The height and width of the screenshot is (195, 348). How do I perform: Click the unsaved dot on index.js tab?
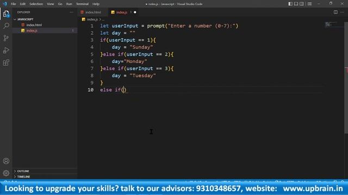[135, 12]
